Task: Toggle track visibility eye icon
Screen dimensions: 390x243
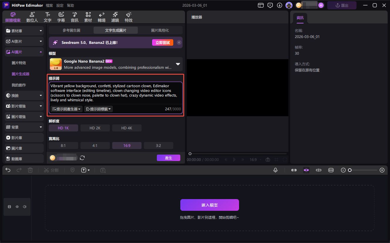Action: 17,207
